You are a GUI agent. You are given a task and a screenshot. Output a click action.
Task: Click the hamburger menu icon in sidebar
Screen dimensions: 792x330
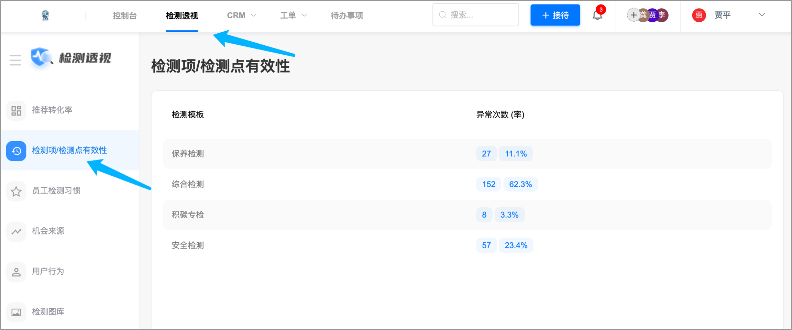pos(15,60)
